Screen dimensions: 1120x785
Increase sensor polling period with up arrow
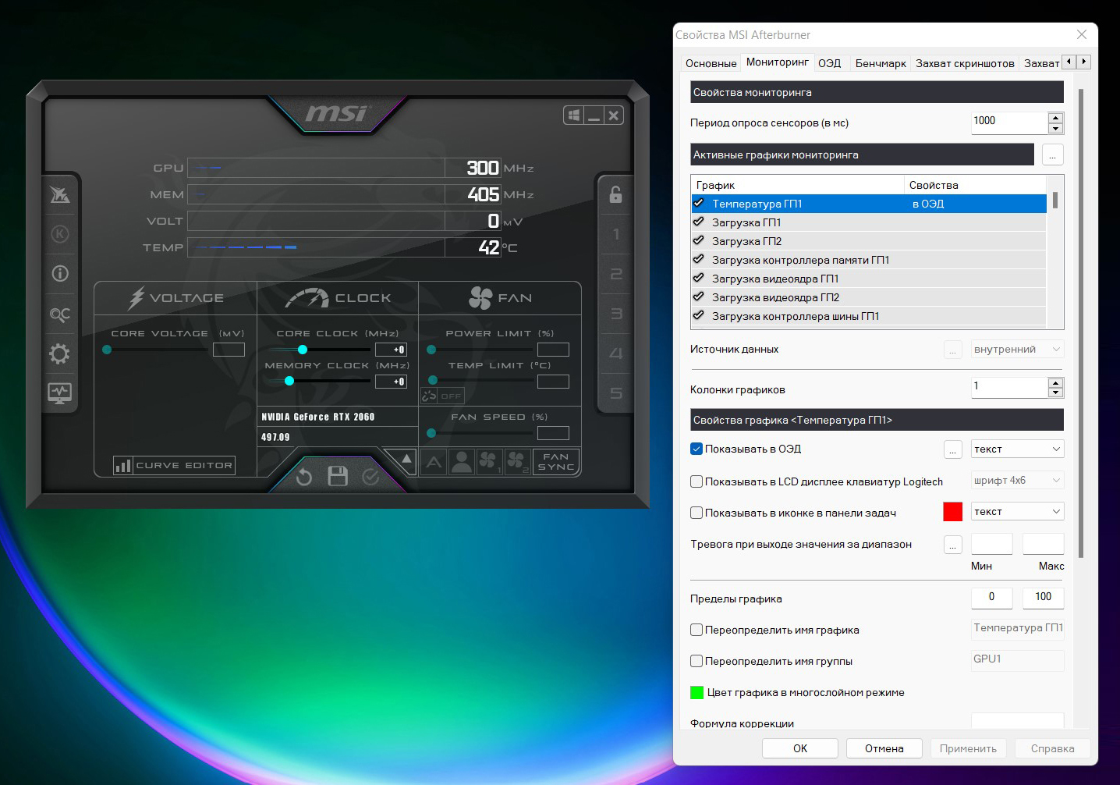tap(1056, 118)
